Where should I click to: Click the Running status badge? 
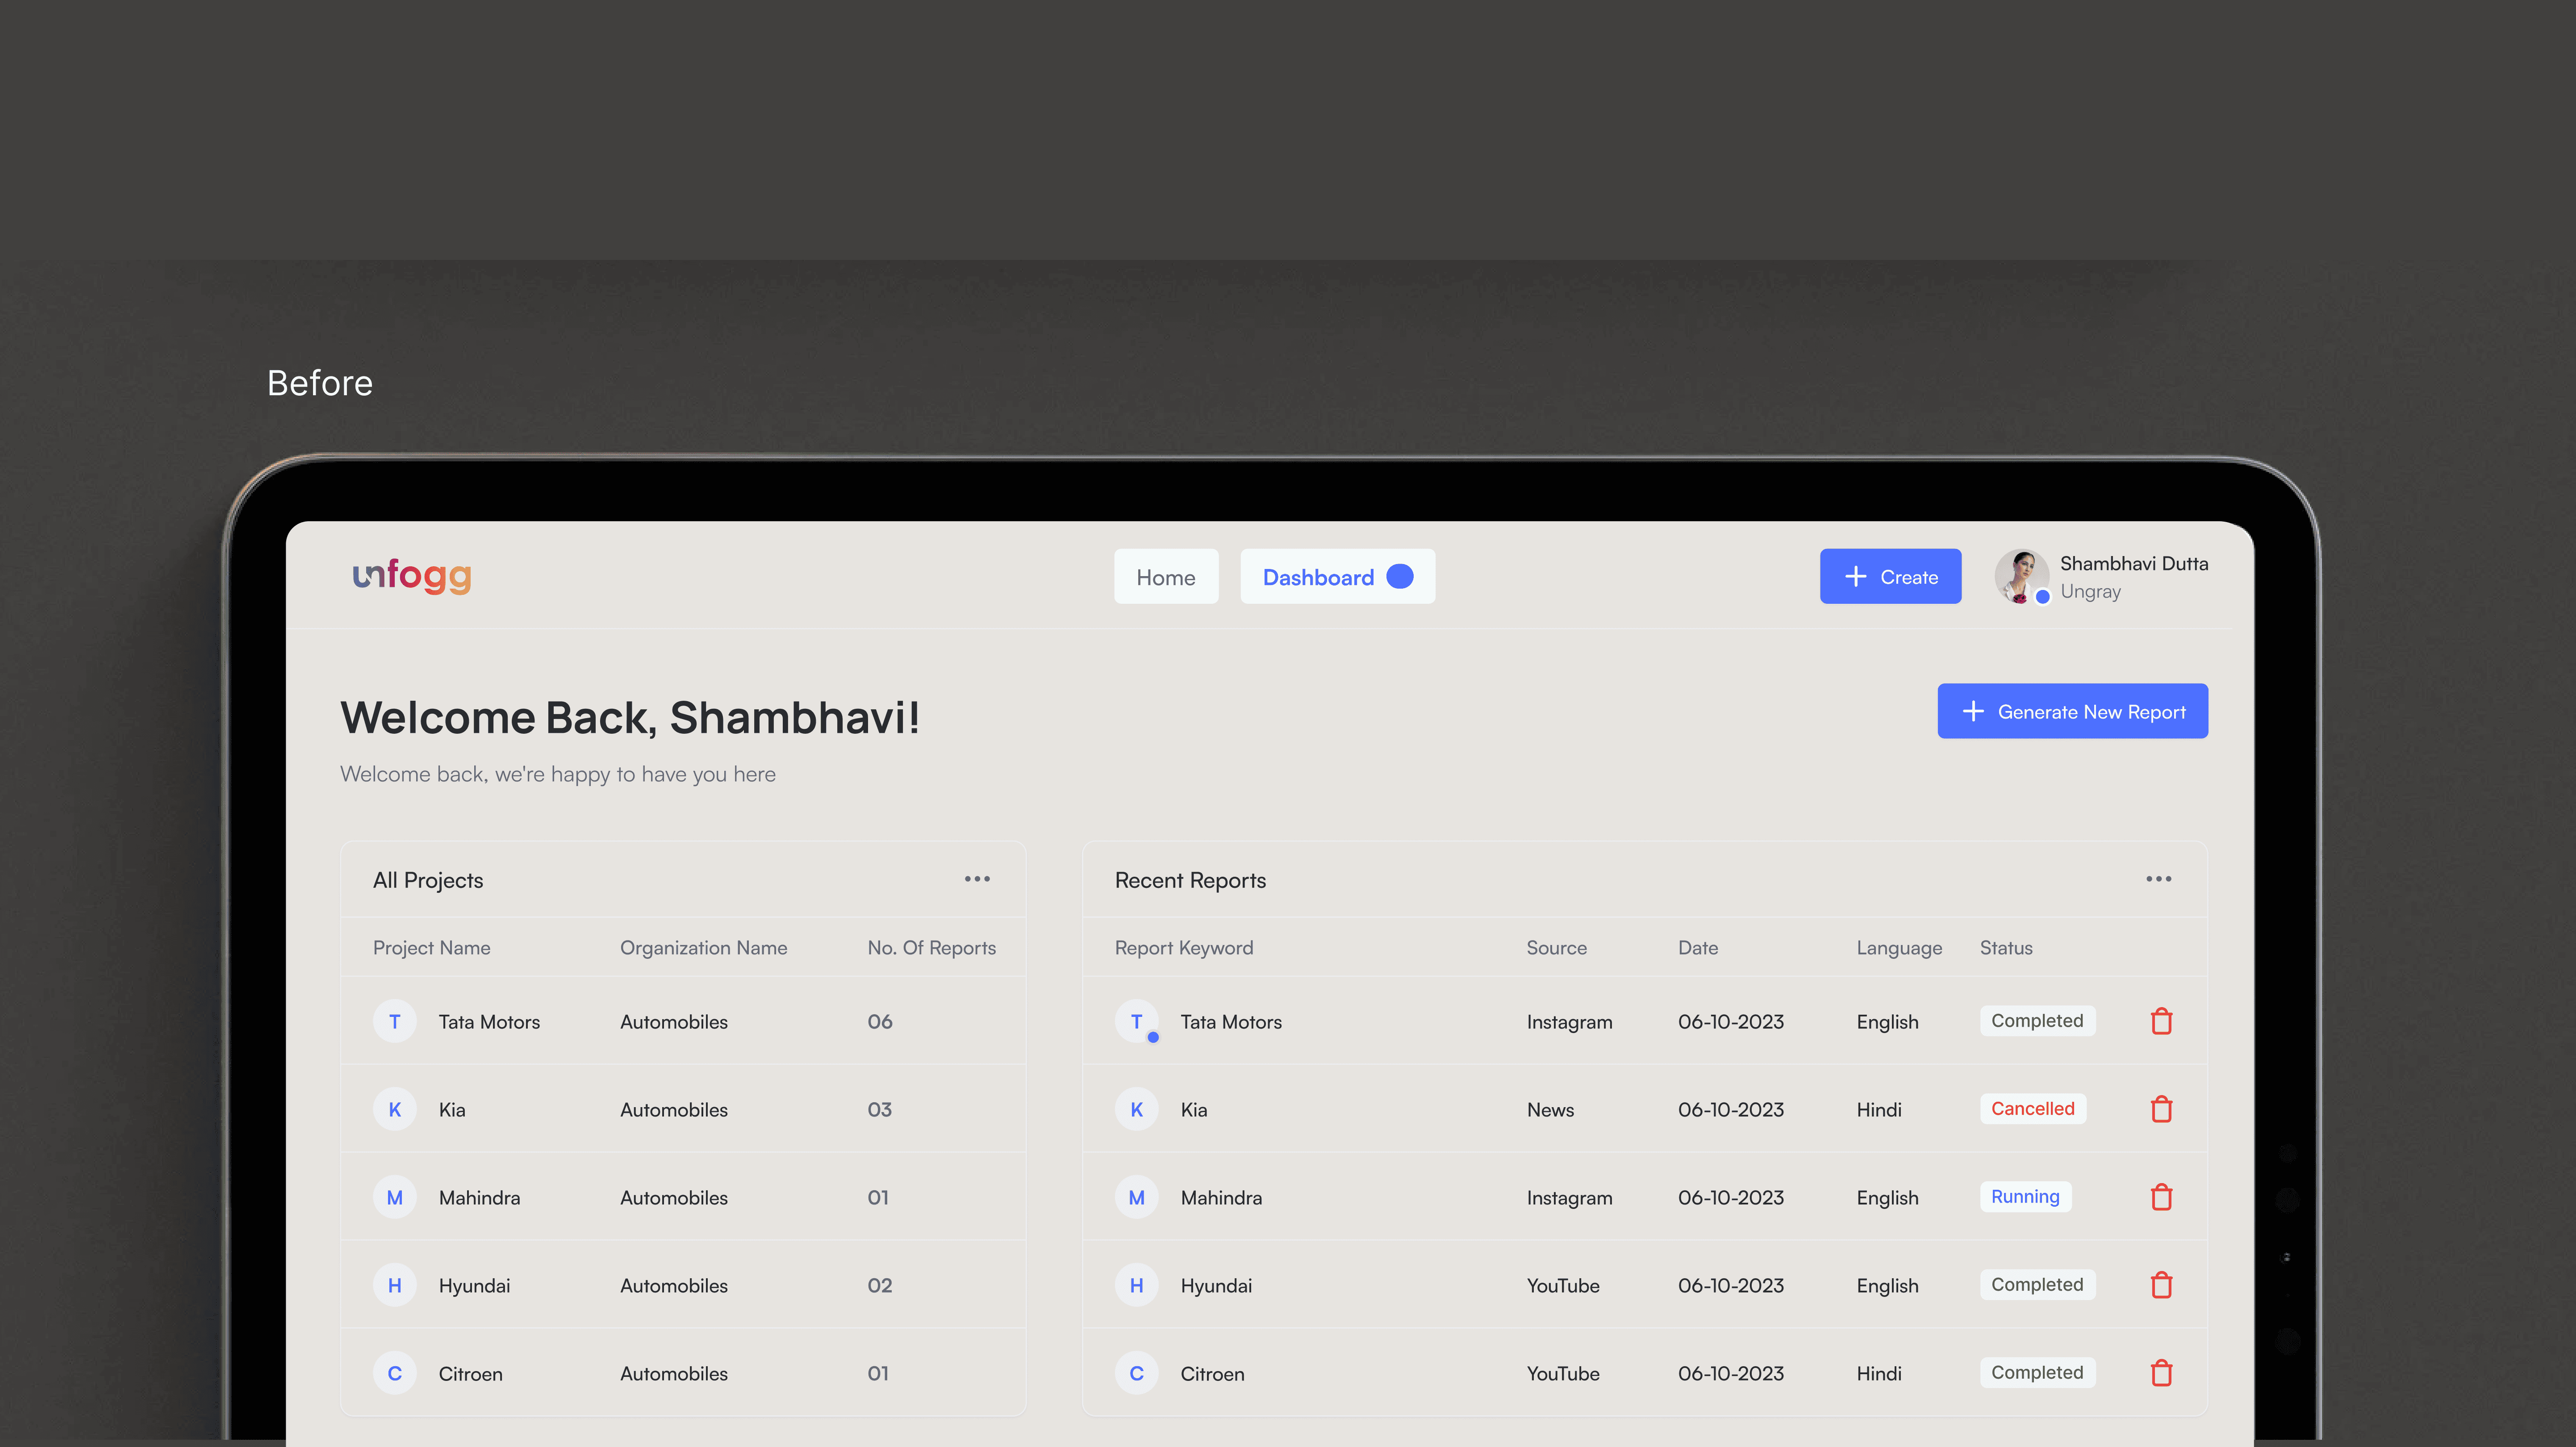coord(2025,1196)
